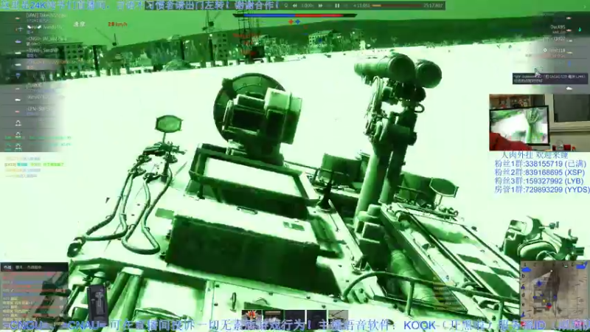
Task: Click green icon right of DacK95 row
Action: 580,29
